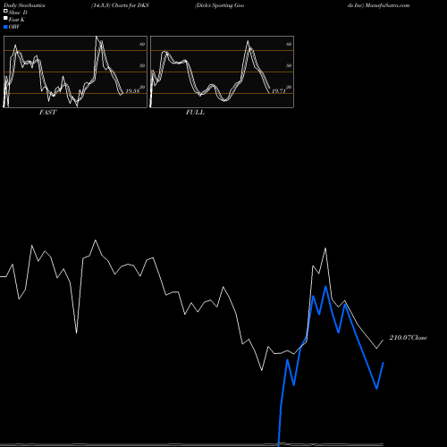Click the 'OBV' legend text
The image size is (447, 447).
[x=14, y=27]
